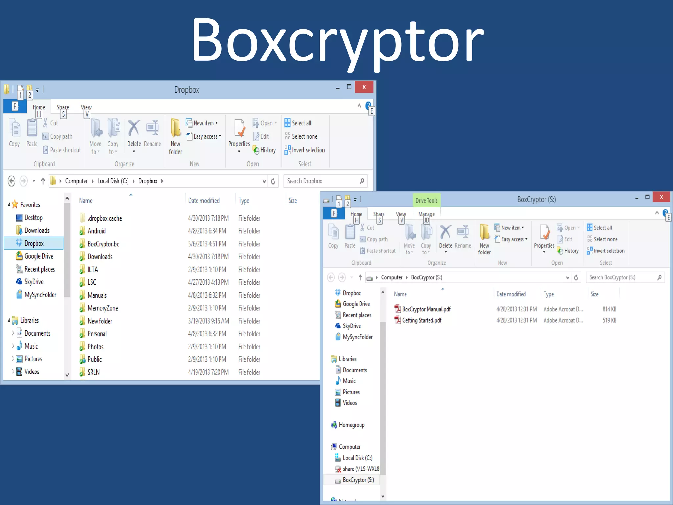Open the Share tab in BoxCryptor window

tap(379, 214)
